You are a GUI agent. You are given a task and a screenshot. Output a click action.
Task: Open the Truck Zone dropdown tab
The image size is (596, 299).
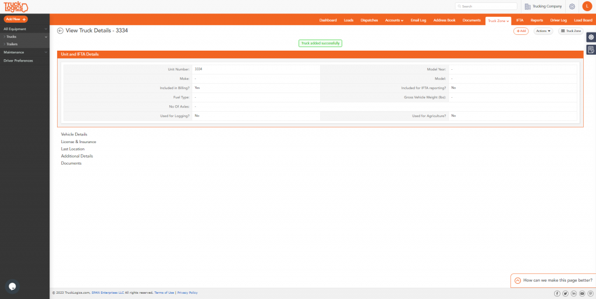pos(498,21)
